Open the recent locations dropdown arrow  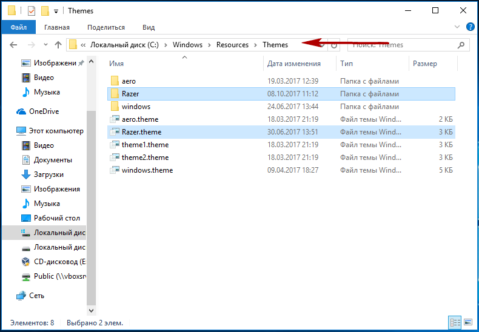tap(46, 45)
